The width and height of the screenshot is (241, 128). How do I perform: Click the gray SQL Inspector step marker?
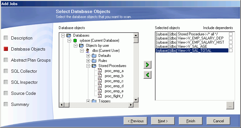click(x=6, y=82)
